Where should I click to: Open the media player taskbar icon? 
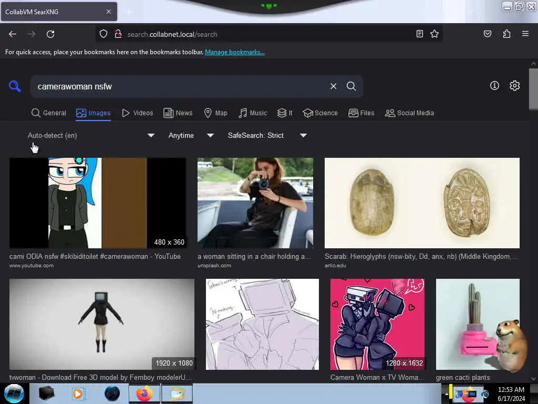pyautogui.click(x=78, y=393)
